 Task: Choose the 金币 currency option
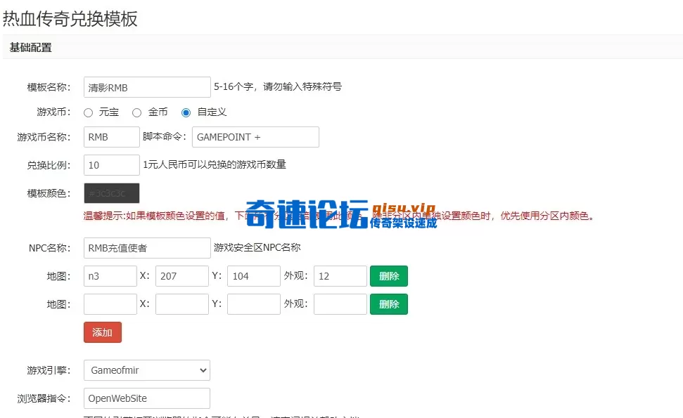[137, 112]
